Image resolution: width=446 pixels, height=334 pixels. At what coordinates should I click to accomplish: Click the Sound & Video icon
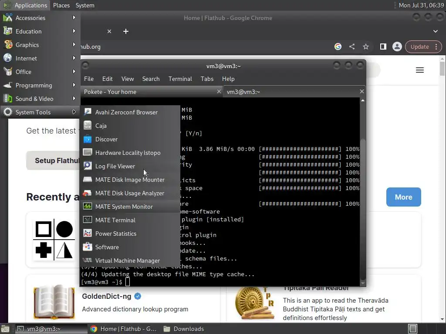point(8,99)
